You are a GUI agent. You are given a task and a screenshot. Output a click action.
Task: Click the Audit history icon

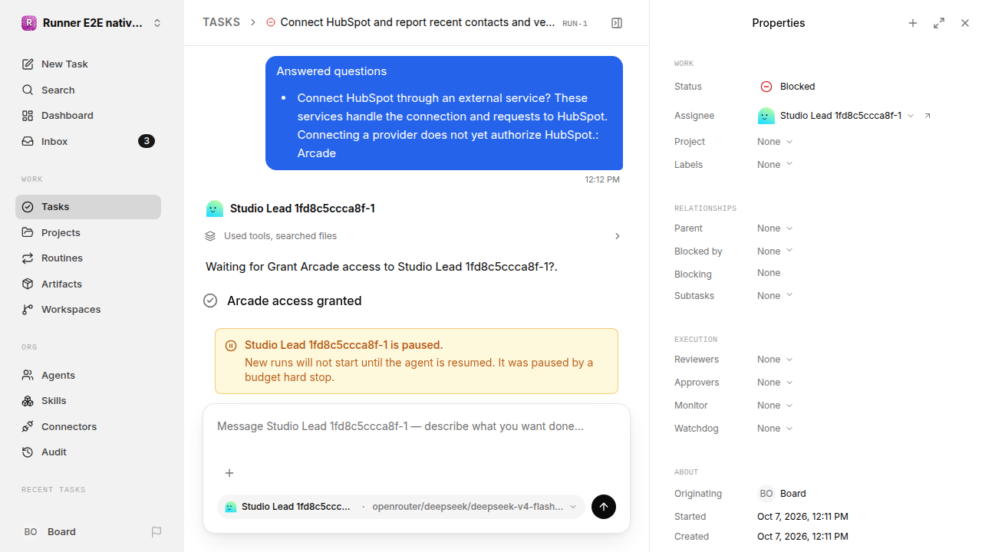point(28,452)
